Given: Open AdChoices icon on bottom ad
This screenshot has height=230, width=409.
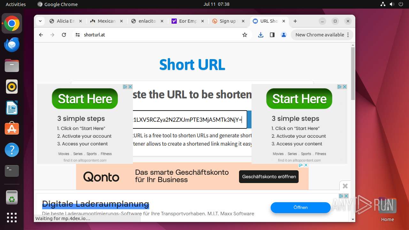Looking at the screenshot, I should 341,196.
